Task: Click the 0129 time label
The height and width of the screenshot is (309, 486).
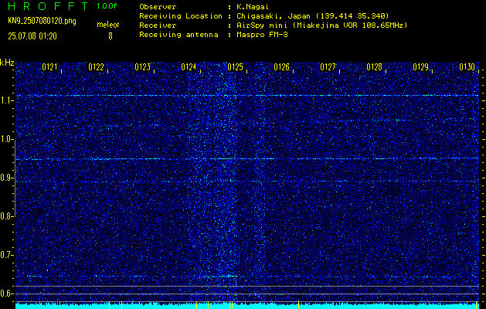Action: pos(421,67)
